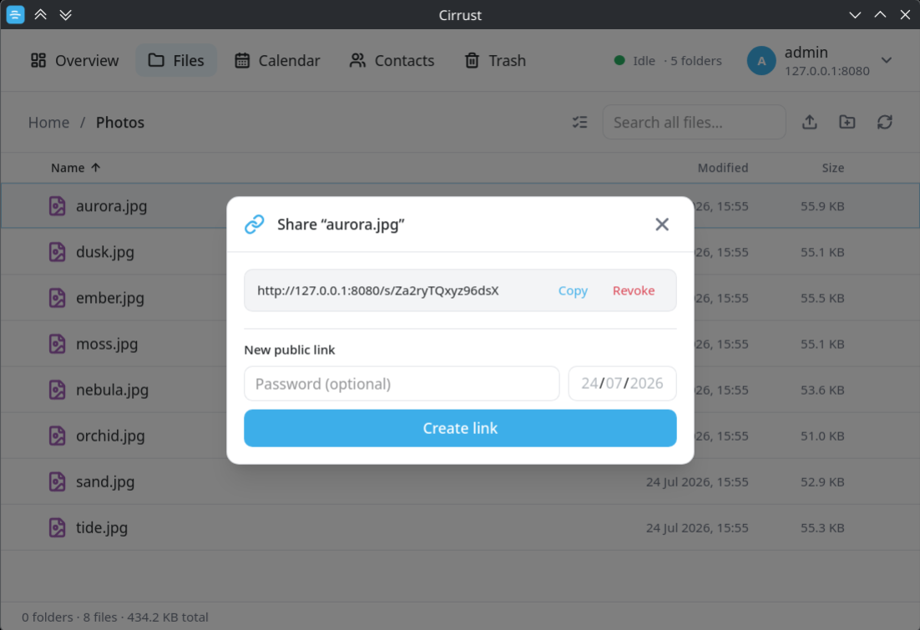Select the moss.jpg file name
This screenshot has height=630, width=920.
pyautogui.click(x=107, y=344)
